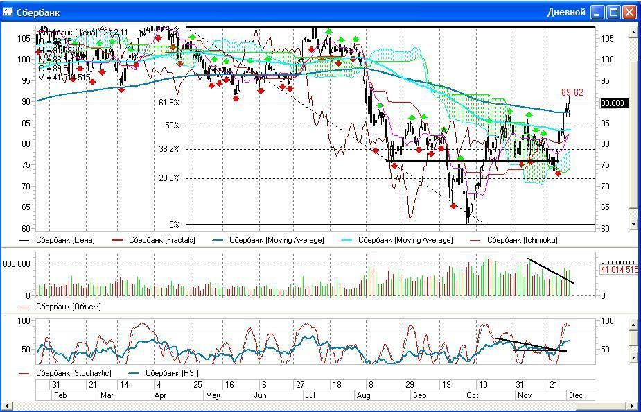Click the date label 25 on the time axis

tap(198, 385)
